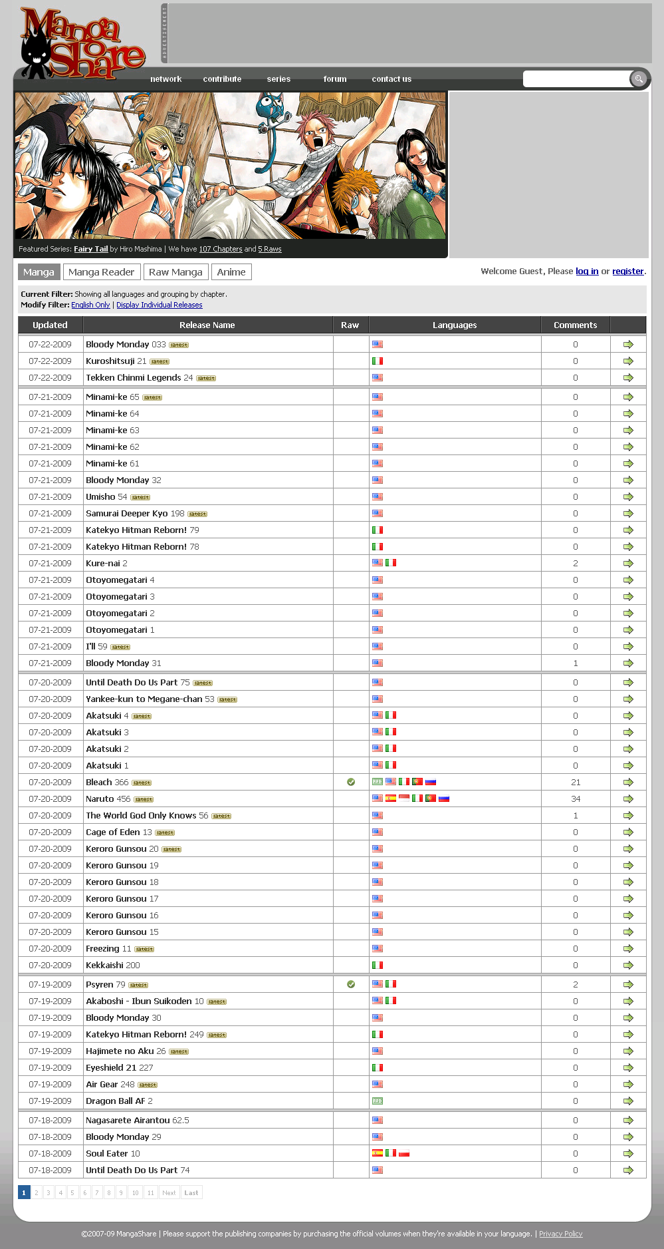
Task: Open Samurai Deeper Kyo 198 release
Action: pyautogui.click(x=135, y=514)
